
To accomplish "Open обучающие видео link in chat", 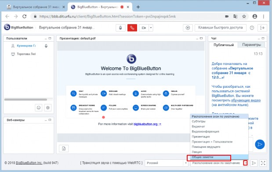I will (x=246, y=100).
